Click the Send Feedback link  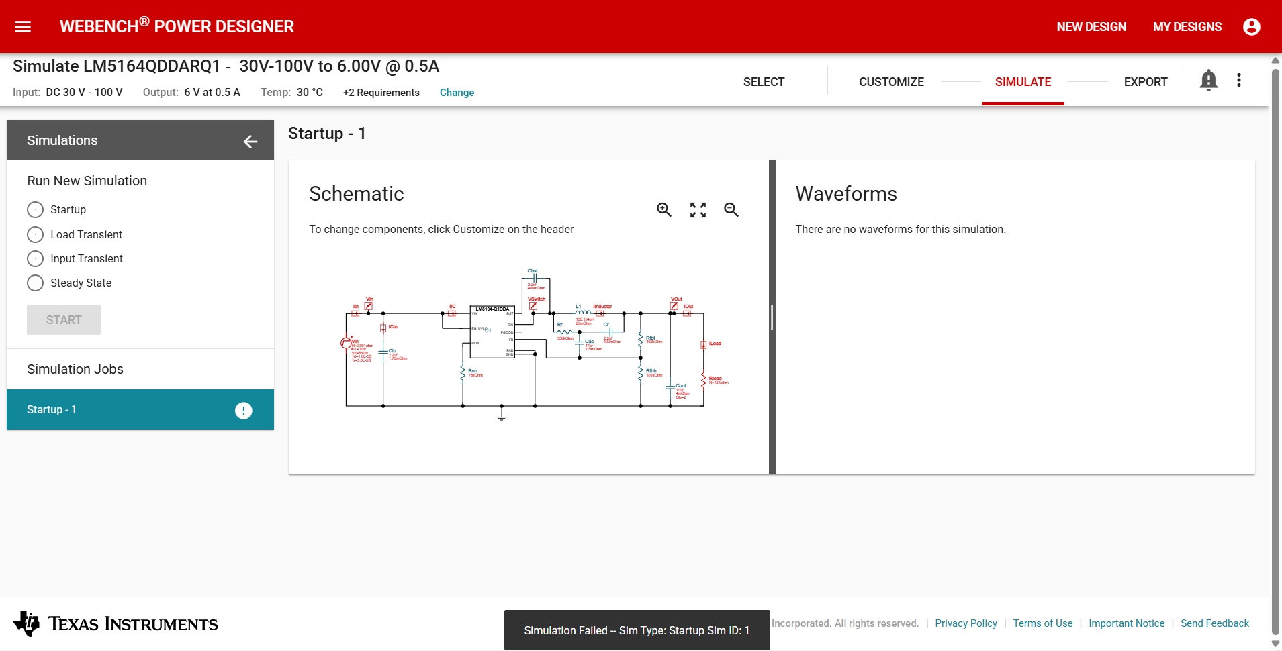pos(1215,623)
